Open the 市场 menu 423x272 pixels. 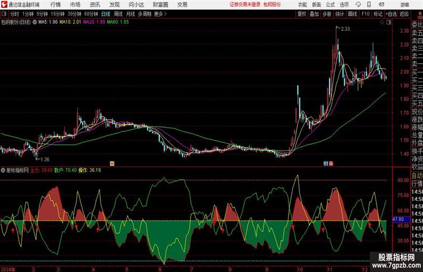click(75, 4)
